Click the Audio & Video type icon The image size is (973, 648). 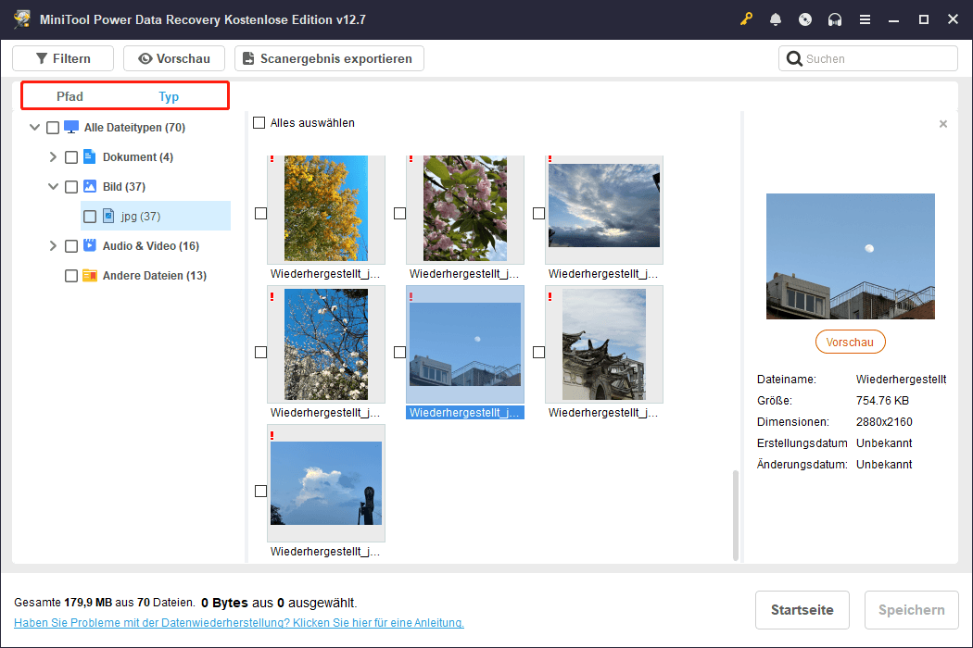(x=90, y=246)
